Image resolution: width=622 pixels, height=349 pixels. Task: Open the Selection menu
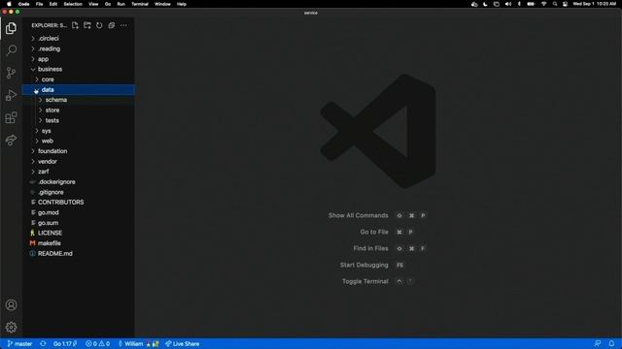pyautogui.click(x=73, y=4)
